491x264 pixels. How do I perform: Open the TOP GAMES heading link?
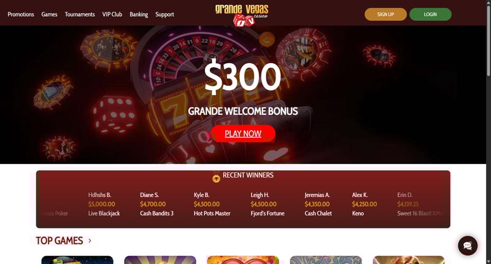[60, 241]
